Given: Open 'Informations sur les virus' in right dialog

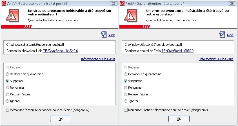Looking at the screenshot, I should [x=216, y=59].
